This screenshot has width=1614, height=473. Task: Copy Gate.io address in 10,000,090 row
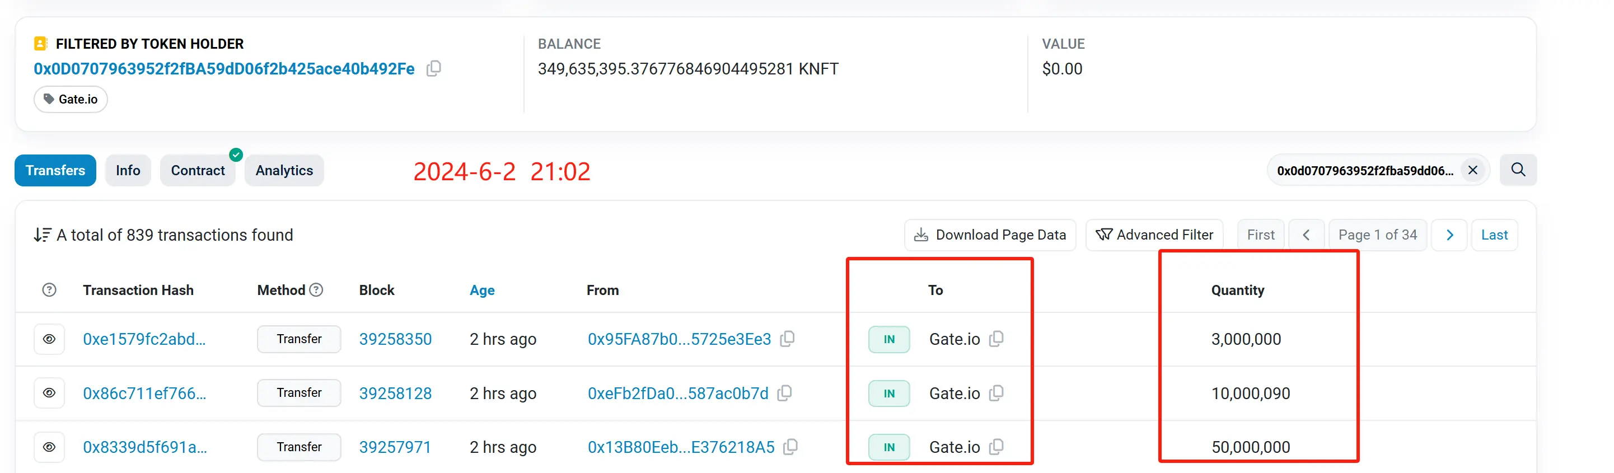(x=997, y=393)
